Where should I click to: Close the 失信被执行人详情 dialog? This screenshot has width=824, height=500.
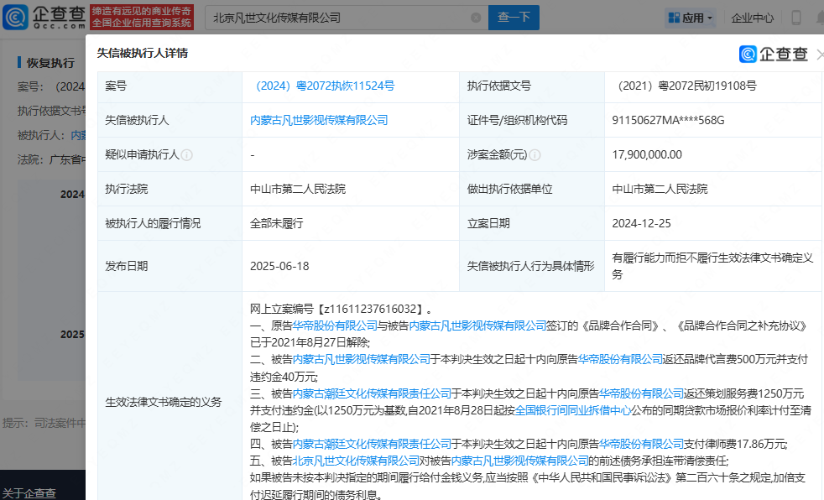(x=819, y=54)
